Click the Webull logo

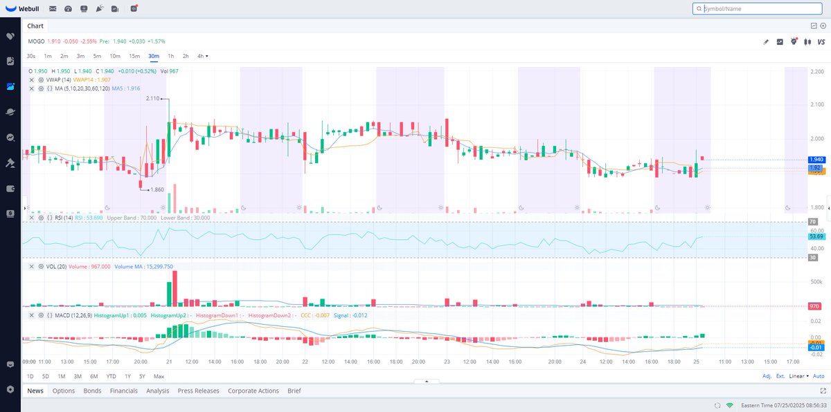tap(23, 8)
